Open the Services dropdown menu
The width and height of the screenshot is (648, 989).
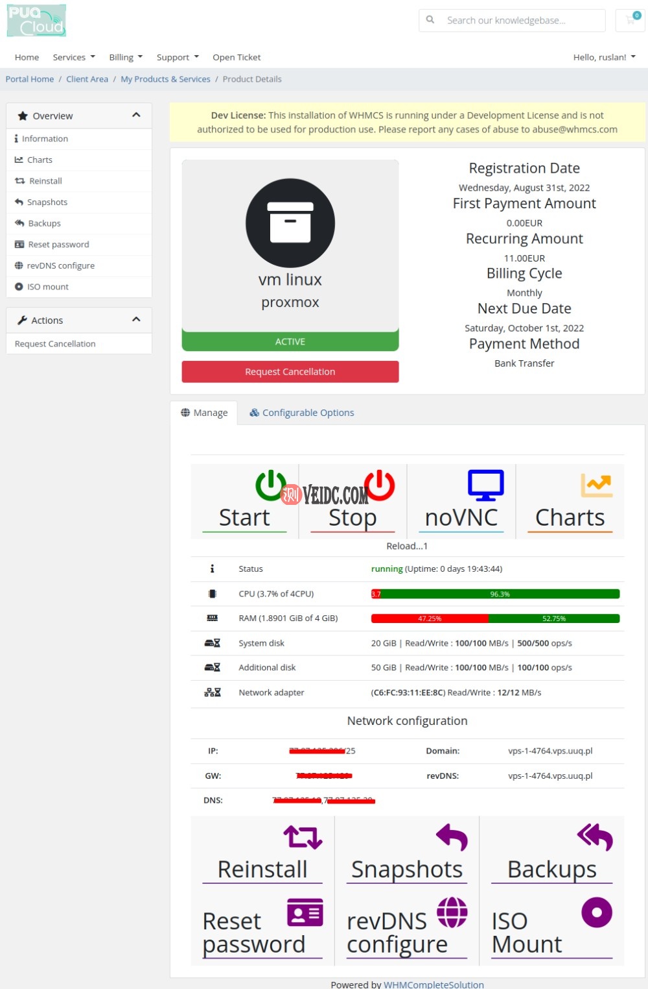pyautogui.click(x=74, y=57)
